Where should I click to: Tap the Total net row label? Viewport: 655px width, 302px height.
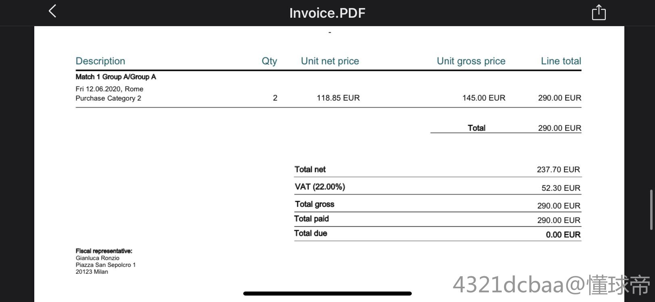click(310, 170)
